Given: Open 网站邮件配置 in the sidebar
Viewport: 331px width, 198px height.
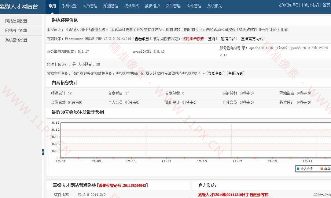Looking at the screenshot, I should pyautogui.click(x=16, y=30).
